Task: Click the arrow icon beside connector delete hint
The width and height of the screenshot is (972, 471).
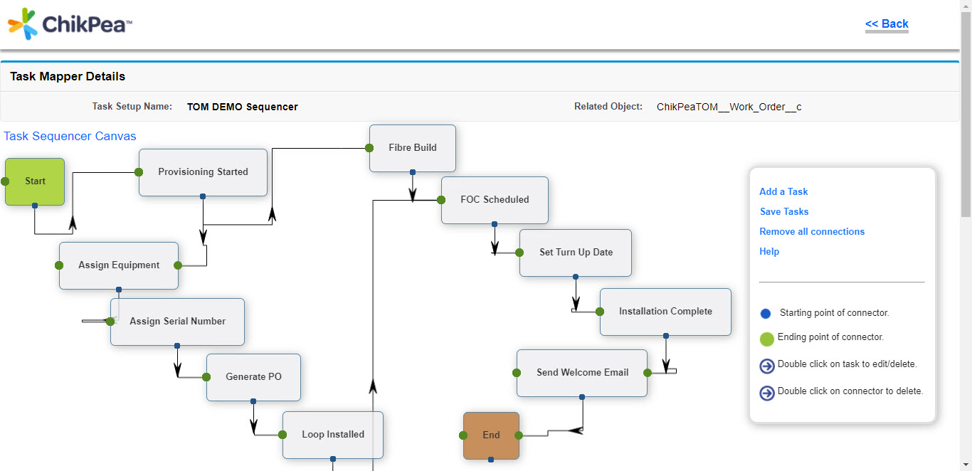Action: click(x=766, y=392)
